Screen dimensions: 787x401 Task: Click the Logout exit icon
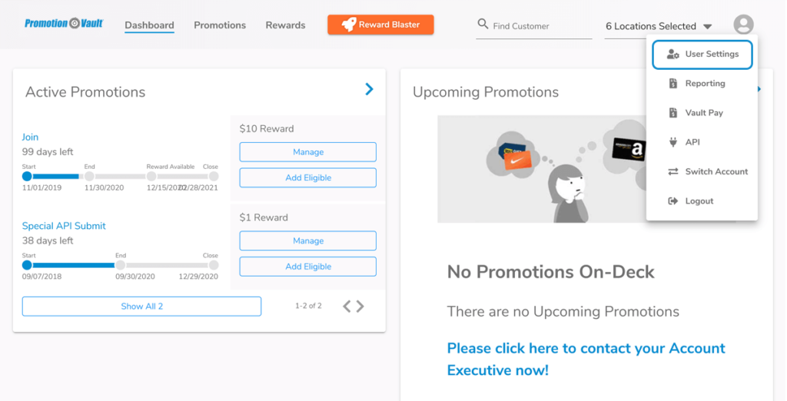[x=673, y=201]
